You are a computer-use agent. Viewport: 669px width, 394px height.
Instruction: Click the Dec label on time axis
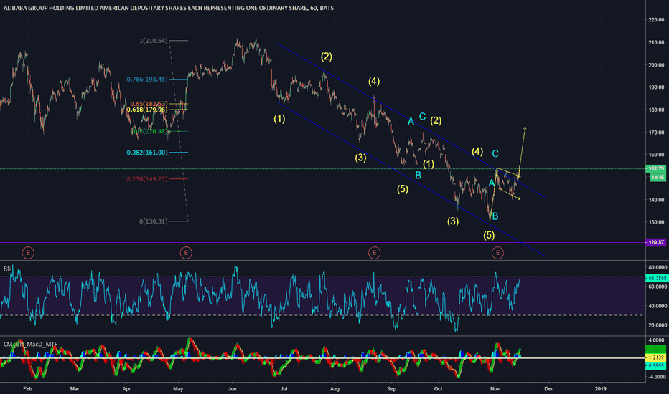point(549,389)
